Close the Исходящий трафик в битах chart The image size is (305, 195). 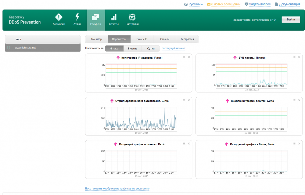pos(299,144)
